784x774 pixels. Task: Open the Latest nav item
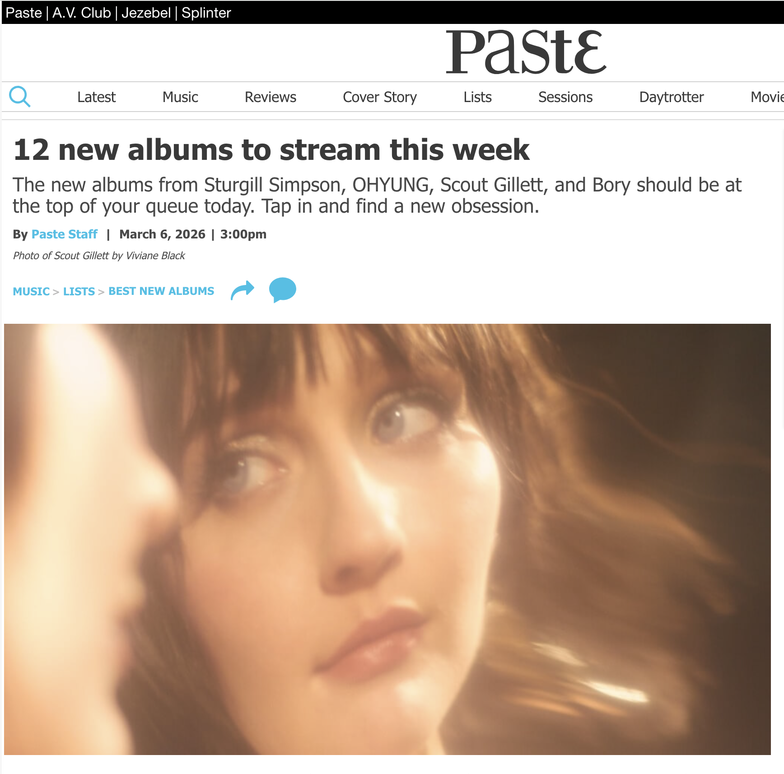[96, 97]
